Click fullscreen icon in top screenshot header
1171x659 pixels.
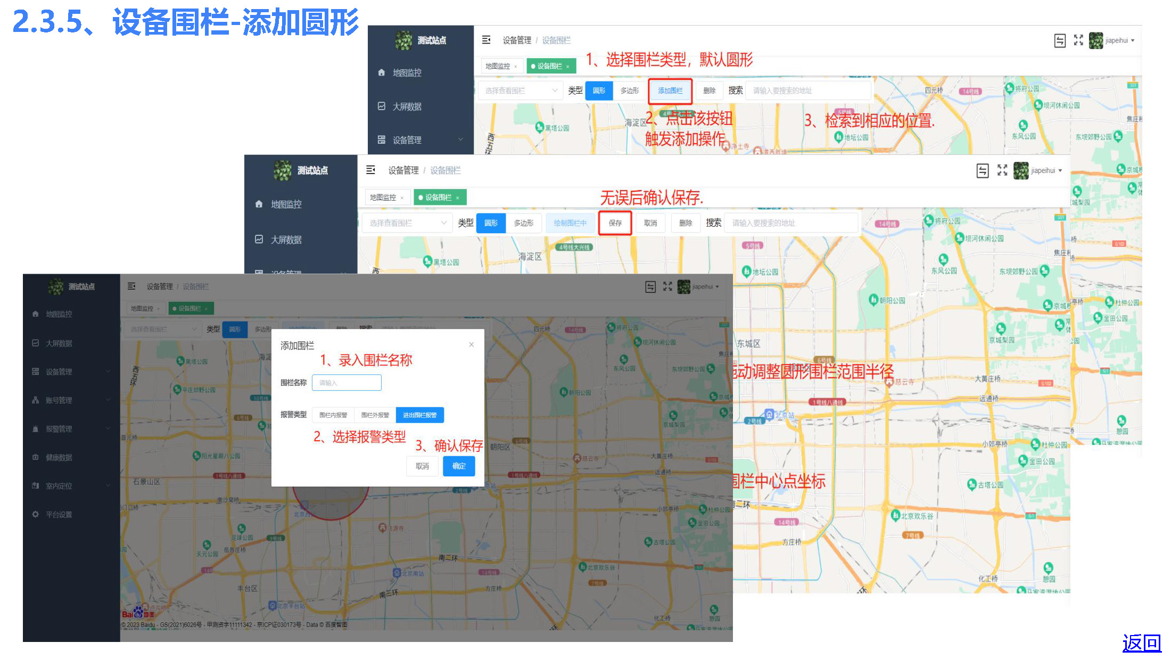[1078, 40]
